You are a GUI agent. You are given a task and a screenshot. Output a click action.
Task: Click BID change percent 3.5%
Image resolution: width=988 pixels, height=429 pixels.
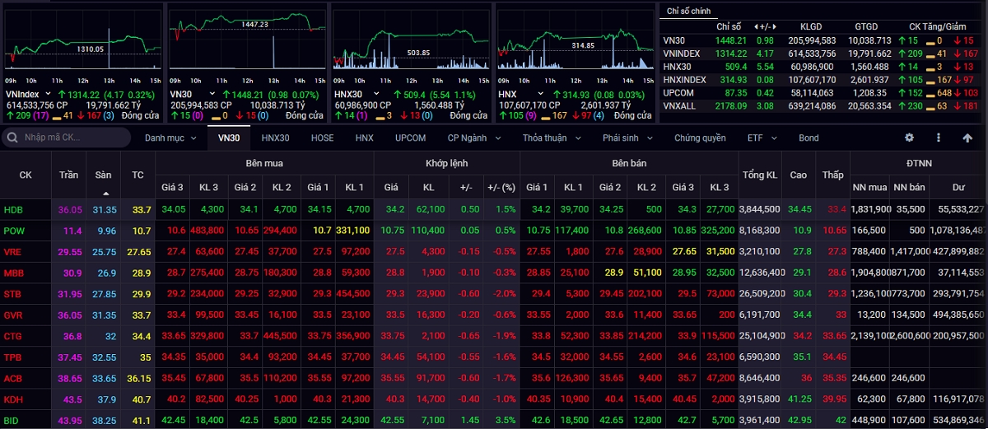507,420
